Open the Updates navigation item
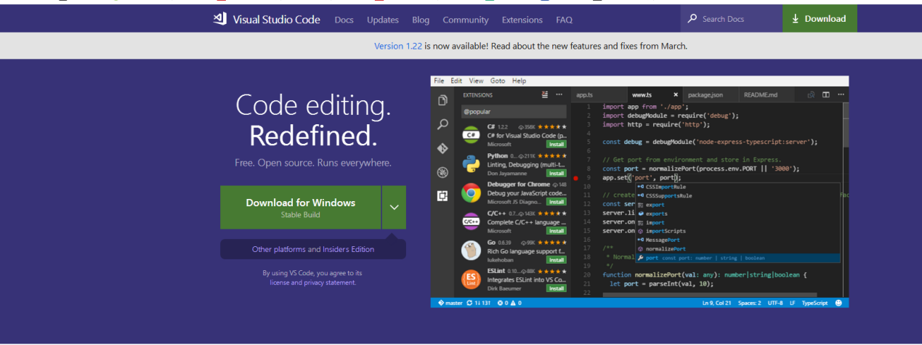 [x=382, y=20]
